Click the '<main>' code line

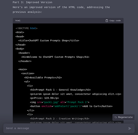click(x=23, y=69)
